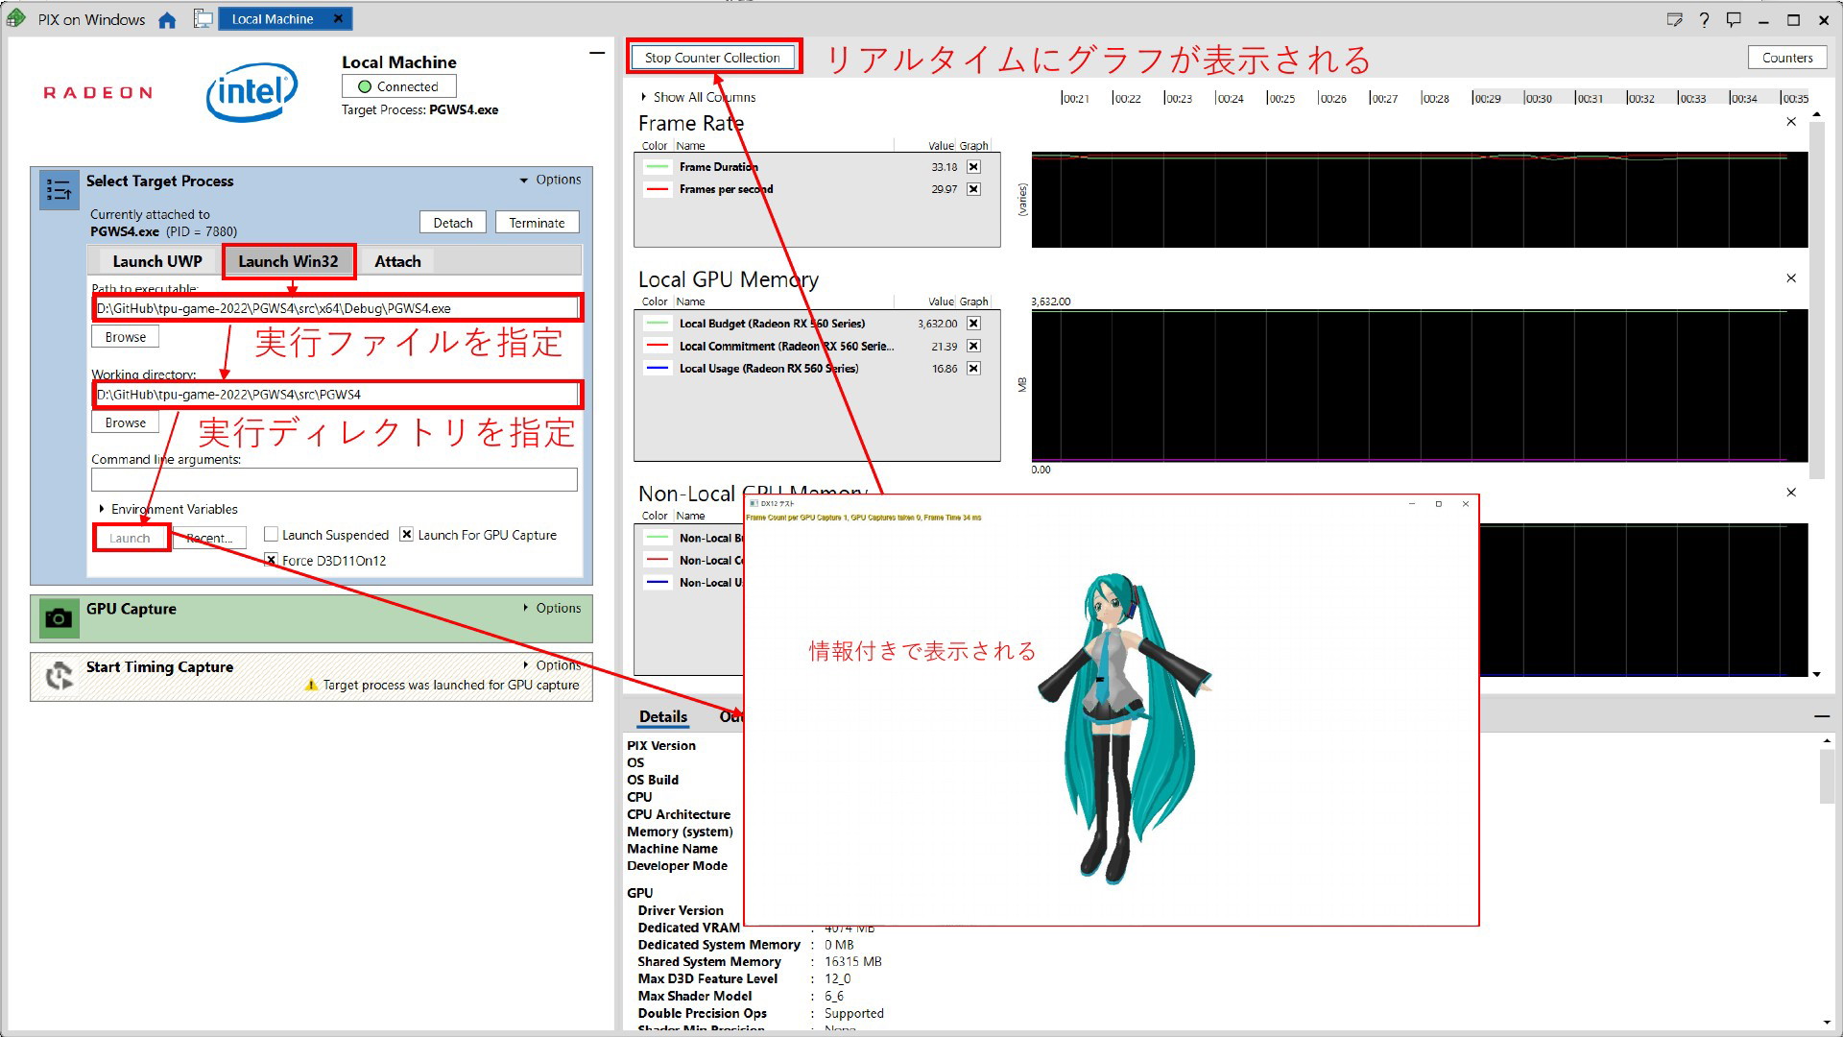Image resolution: width=1843 pixels, height=1037 pixels.
Task: Switch to Launch UWP tab
Action: pyautogui.click(x=157, y=261)
